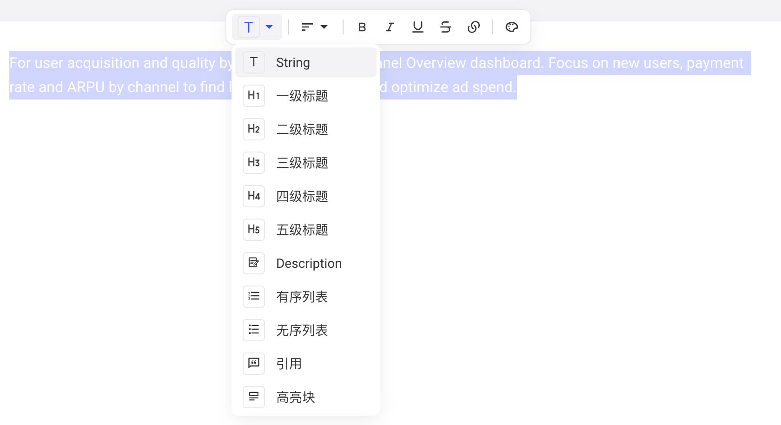The width and height of the screenshot is (781, 425).
Task: Click the unordered list icon
Action: pos(254,330)
